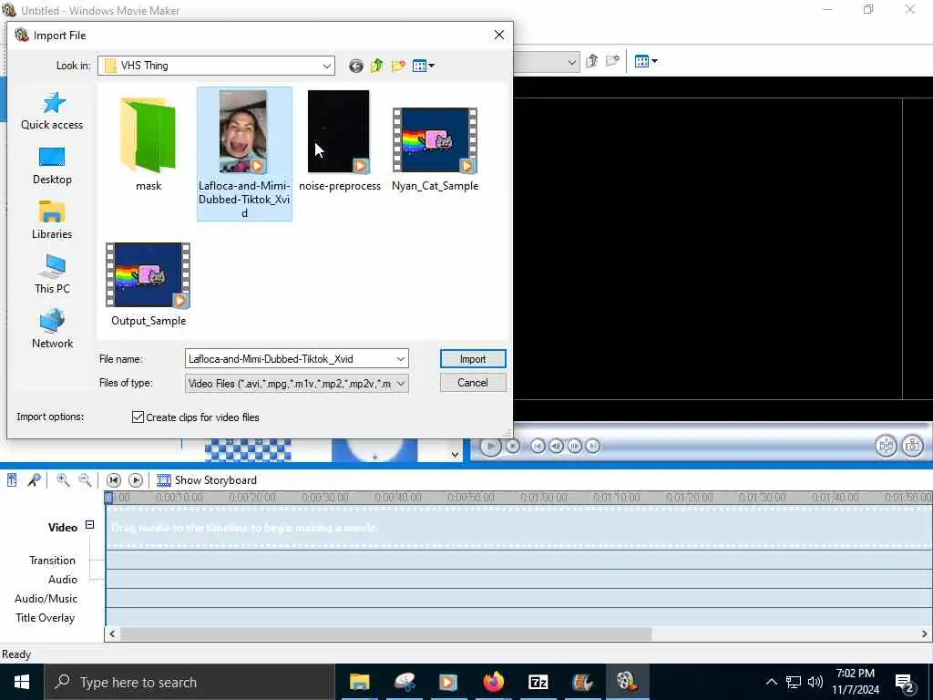933x700 pixels.
Task: Select the noise-preprocess video file
Action: tap(340, 141)
